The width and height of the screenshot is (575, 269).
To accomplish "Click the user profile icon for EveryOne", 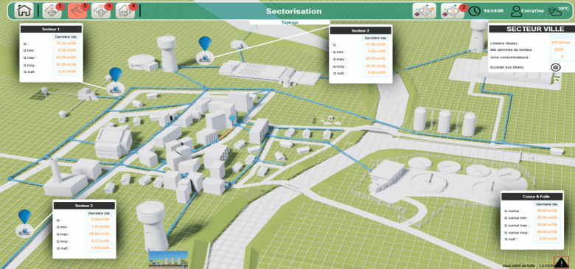I will click(516, 11).
